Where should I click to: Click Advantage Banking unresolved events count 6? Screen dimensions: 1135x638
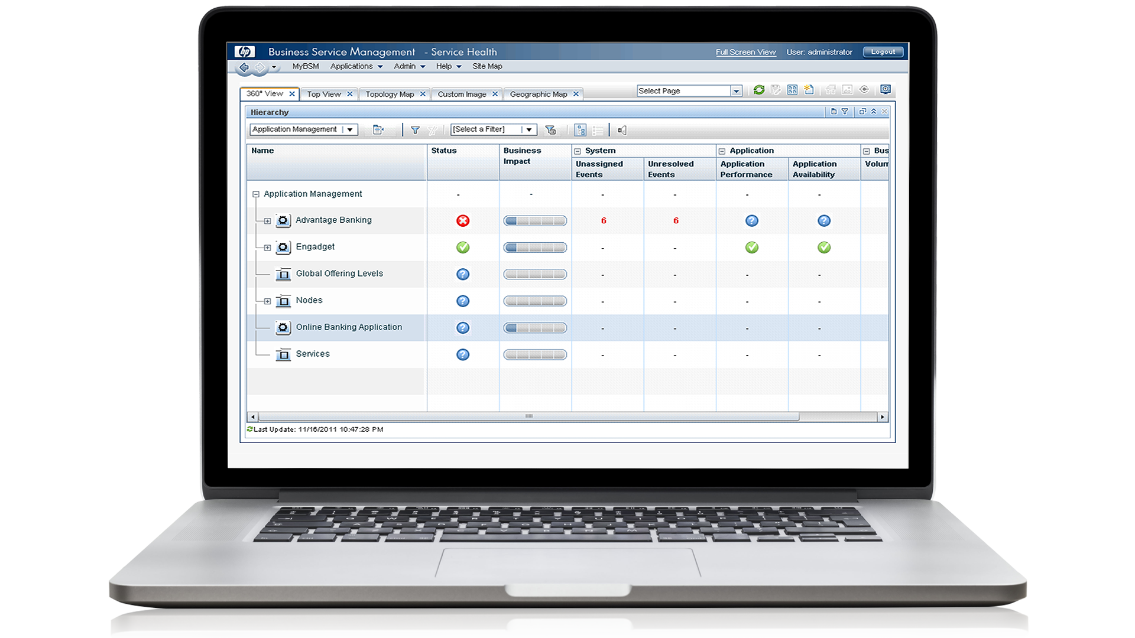[676, 221]
